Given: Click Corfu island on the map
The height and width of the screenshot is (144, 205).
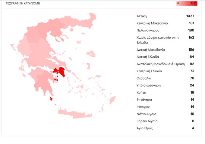Looking at the screenshot, I should 13,47.
